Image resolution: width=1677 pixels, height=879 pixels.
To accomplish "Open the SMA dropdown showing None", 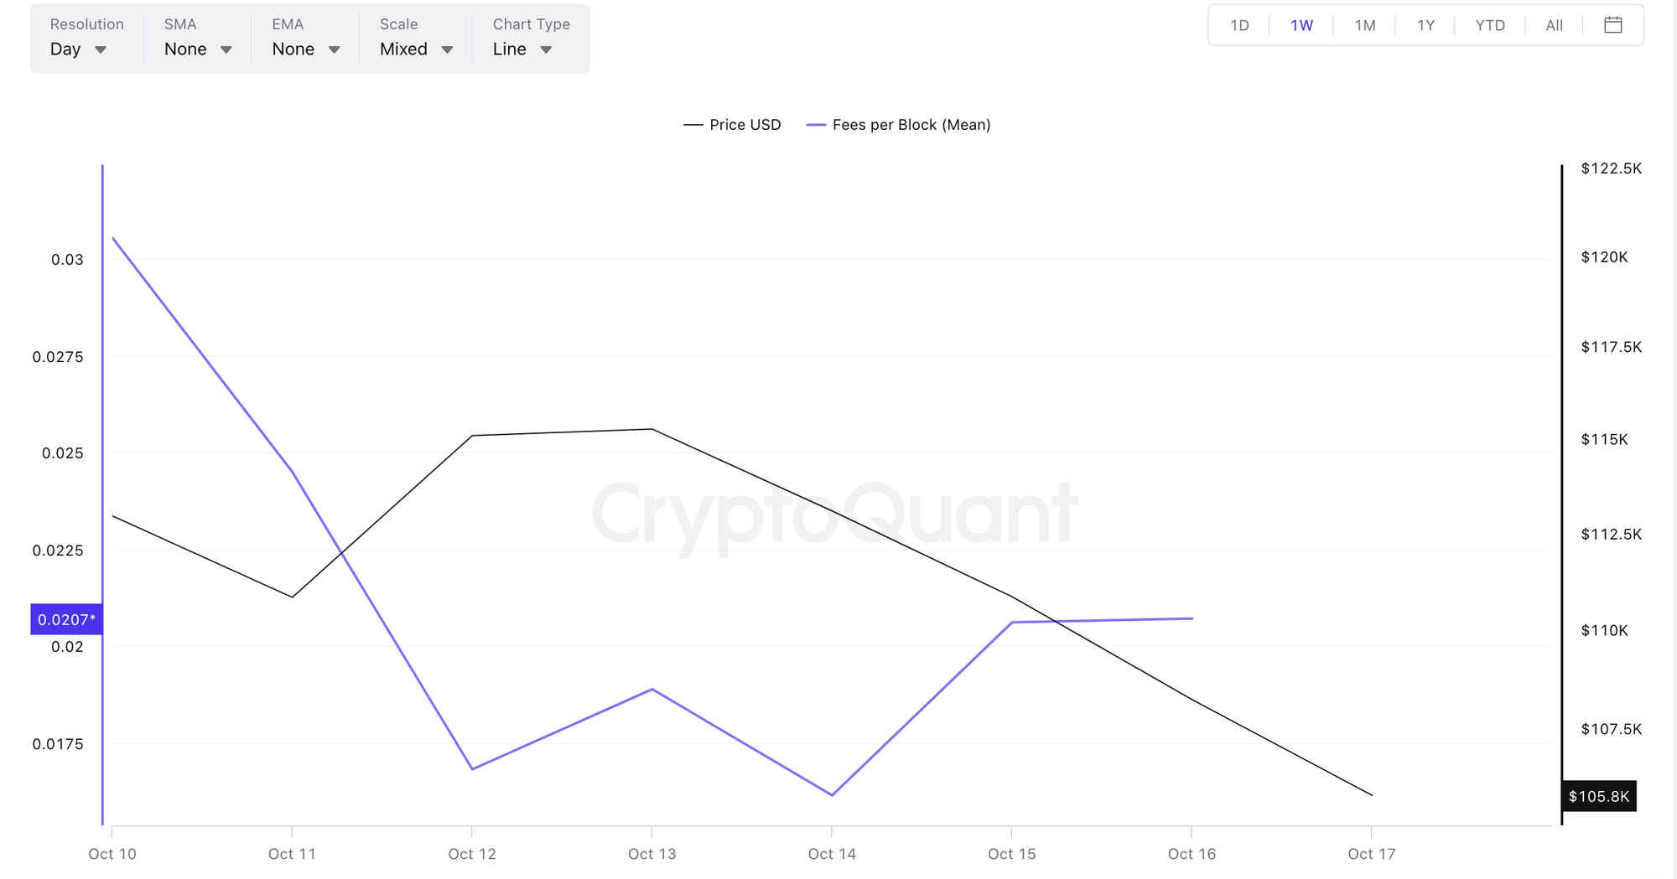I will click(196, 49).
